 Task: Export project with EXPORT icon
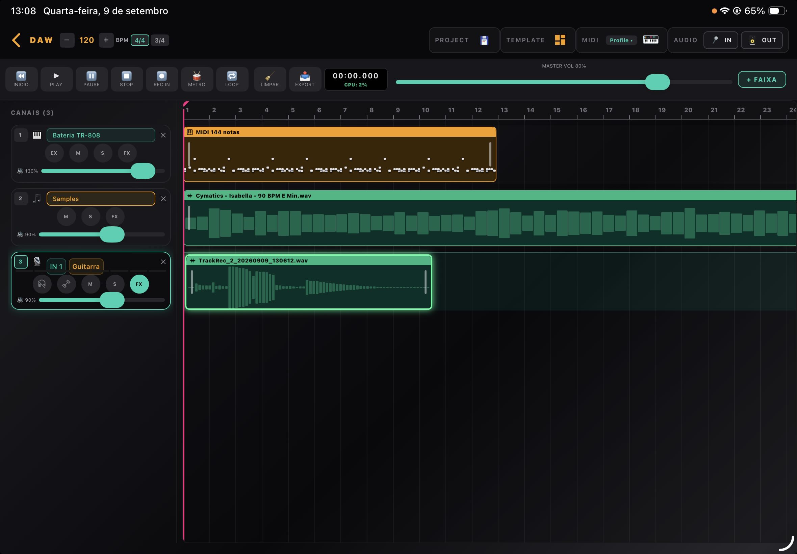(305, 79)
